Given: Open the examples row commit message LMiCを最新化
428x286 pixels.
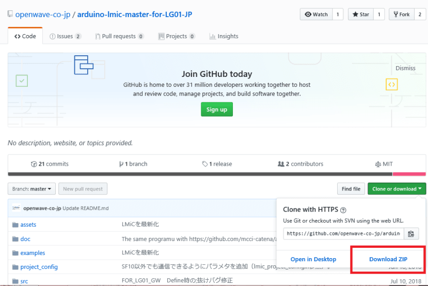Looking at the screenshot, I should point(140,253).
